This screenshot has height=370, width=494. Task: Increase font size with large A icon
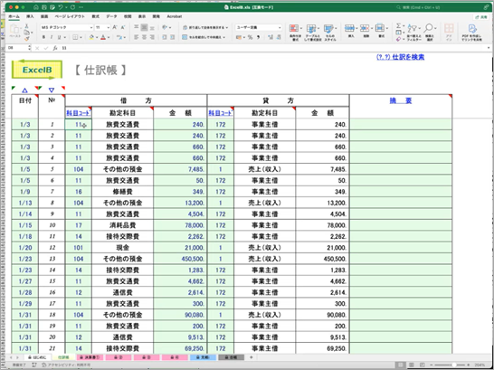coord(115,27)
